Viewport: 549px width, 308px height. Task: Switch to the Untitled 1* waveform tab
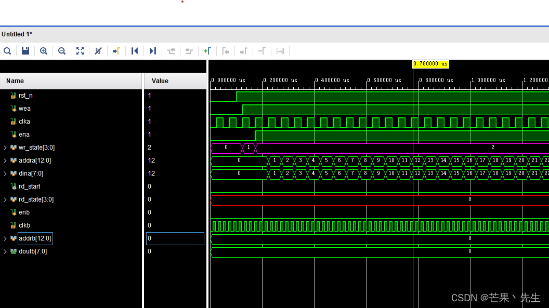[x=17, y=34]
